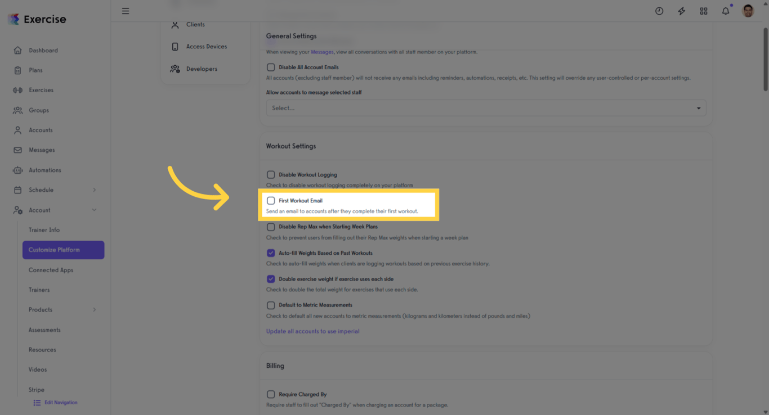Click the notifications bell icon
The height and width of the screenshot is (415, 769).
(726, 11)
